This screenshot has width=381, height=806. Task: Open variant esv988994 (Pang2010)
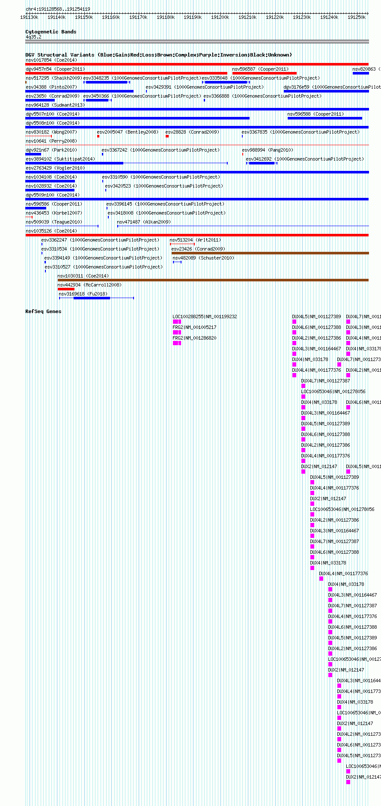pyautogui.click(x=268, y=150)
